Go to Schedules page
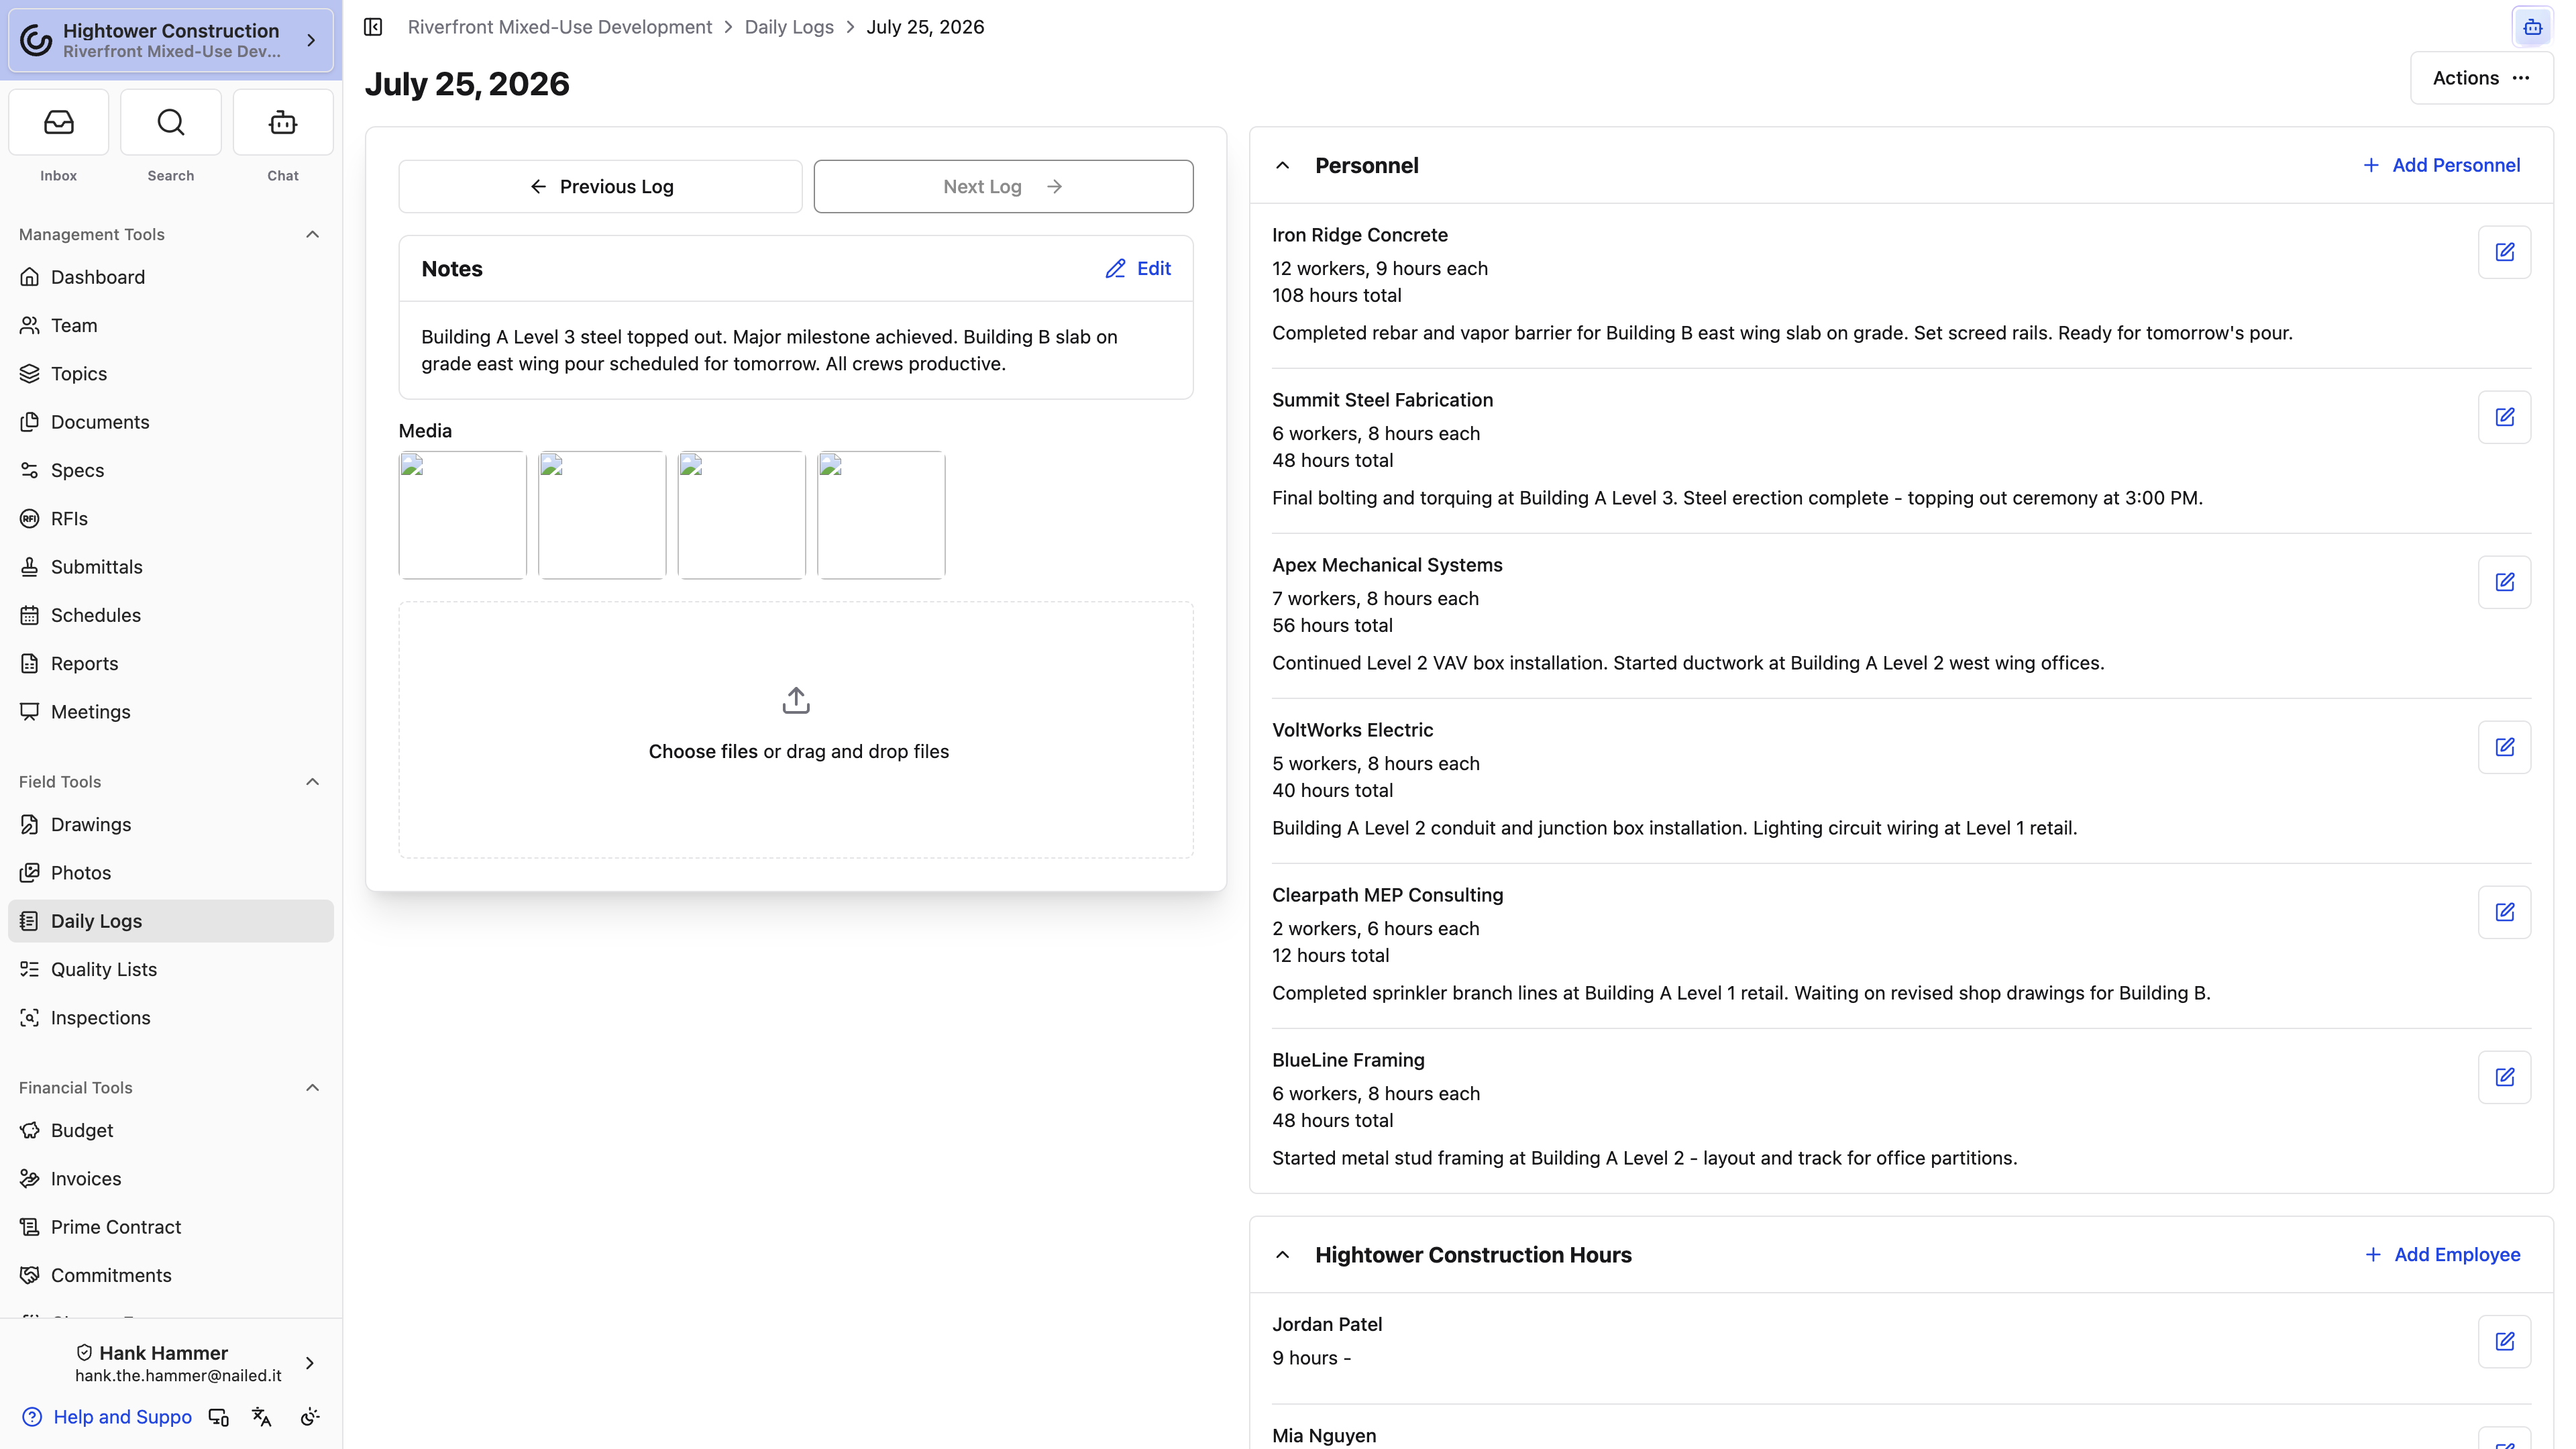The image size is (2576, 1449). [x=171, y=615]
